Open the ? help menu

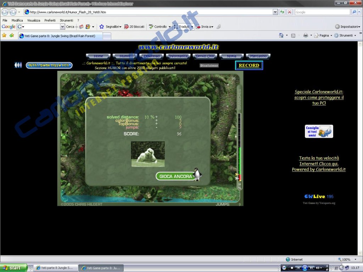click(x=78, y=20)
